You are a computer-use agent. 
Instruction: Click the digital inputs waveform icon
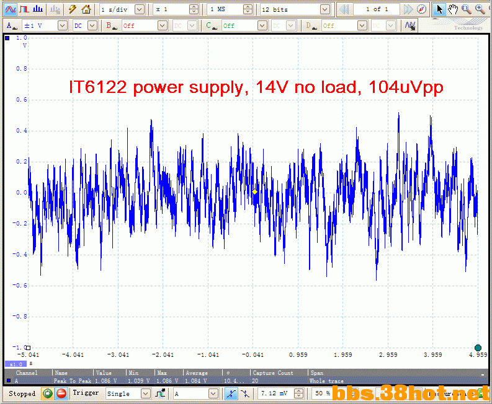coord(410,25)
